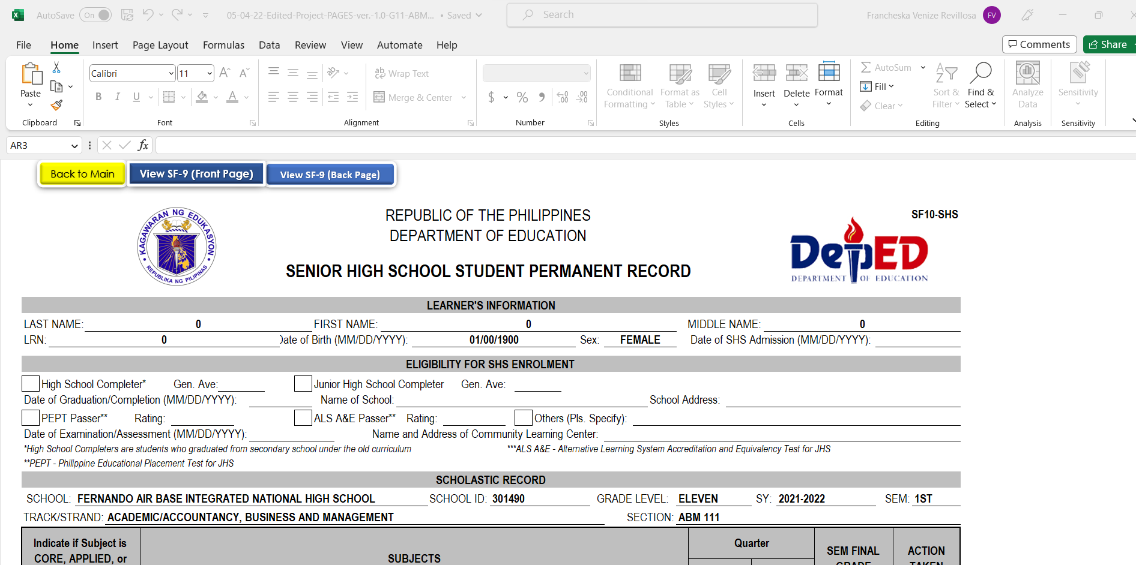Image resolution: width=1136 pixels, height=565 pixels.
Task: Click the Save icon in title bar
Action: [127, 15]
